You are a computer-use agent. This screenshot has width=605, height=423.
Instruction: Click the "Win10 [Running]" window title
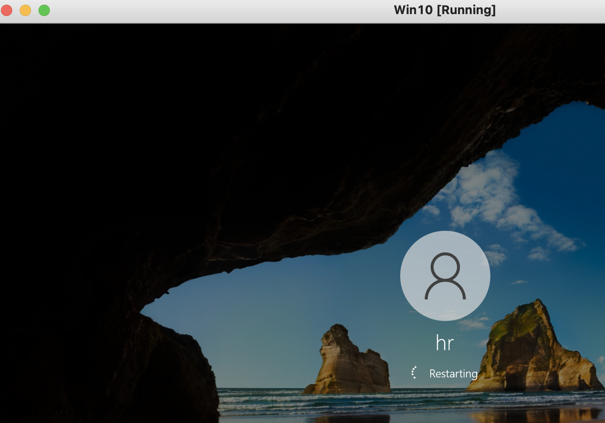point(445,10)
